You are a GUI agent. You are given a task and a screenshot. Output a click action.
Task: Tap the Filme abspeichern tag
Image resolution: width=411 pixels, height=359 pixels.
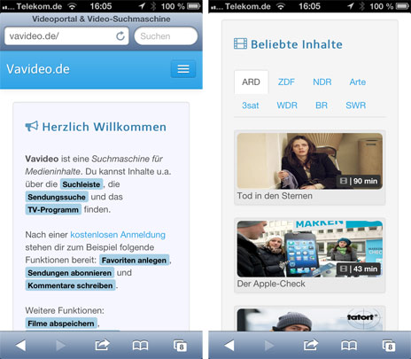coord(61,324)
